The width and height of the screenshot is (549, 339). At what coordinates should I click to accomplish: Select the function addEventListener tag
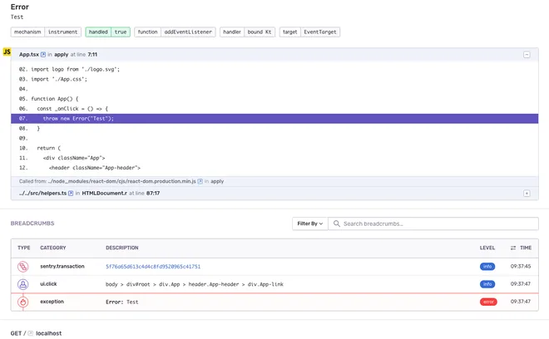pyautogui.click(x=175, y=32)
